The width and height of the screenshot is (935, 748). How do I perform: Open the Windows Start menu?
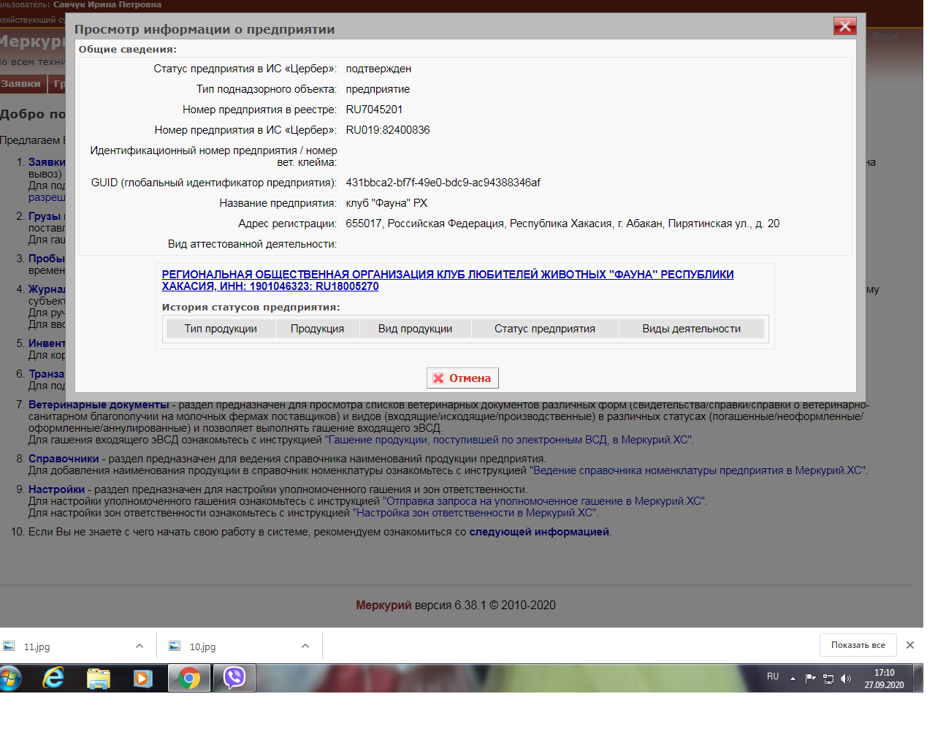click(x=11, y=679)
